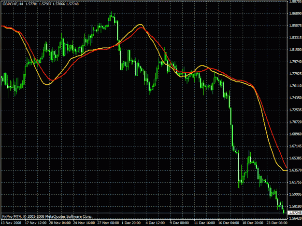This screenshot has height=226, width=302.
Task: Click the GBPCHF,H4 chart title text
Action: click(13, 4)
